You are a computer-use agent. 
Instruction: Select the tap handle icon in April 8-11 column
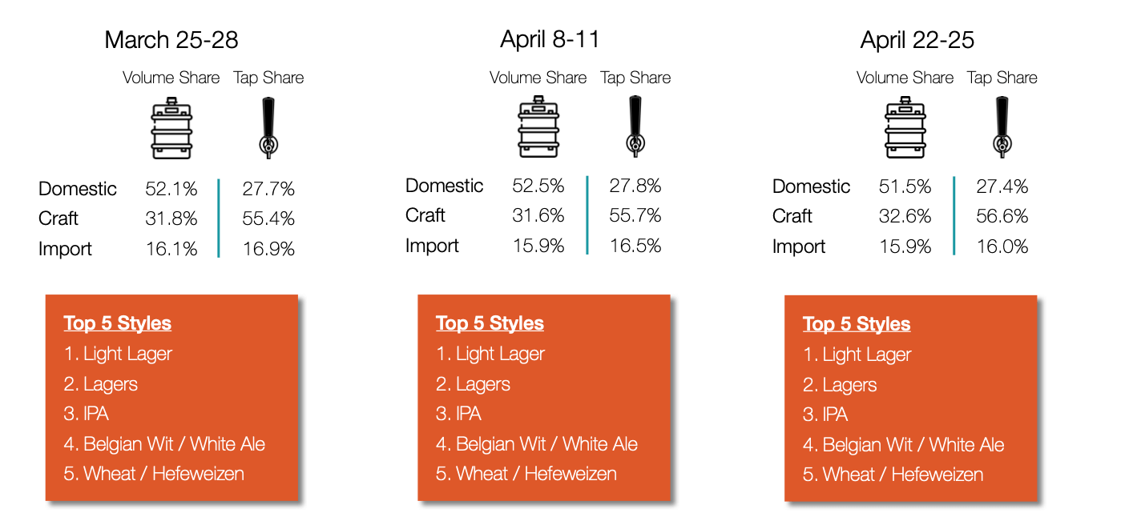pos(635,126)
